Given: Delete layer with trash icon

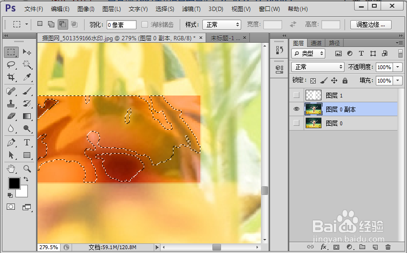Looking at the screenshot, I should coord(388,247).
